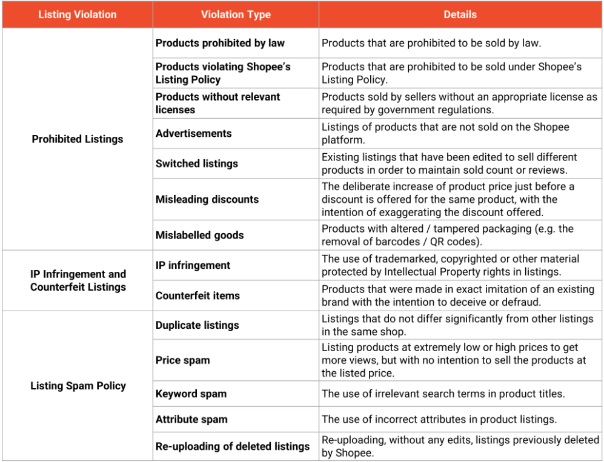This screenshot has width=604, height=462.
Task: Select the Duplicate listings cell
Action: (196, 325)
